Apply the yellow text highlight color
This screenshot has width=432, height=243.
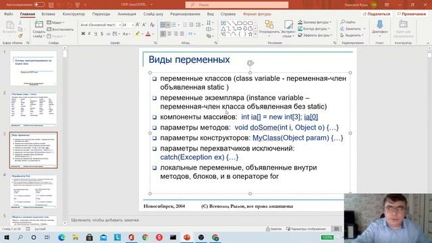[x=138, y=34]
